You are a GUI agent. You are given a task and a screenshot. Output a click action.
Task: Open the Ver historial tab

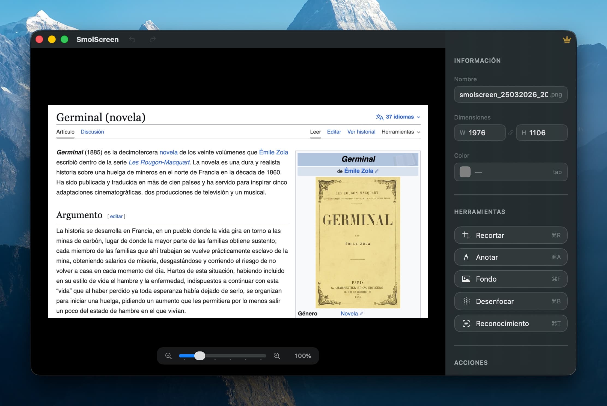pos(361,132)
